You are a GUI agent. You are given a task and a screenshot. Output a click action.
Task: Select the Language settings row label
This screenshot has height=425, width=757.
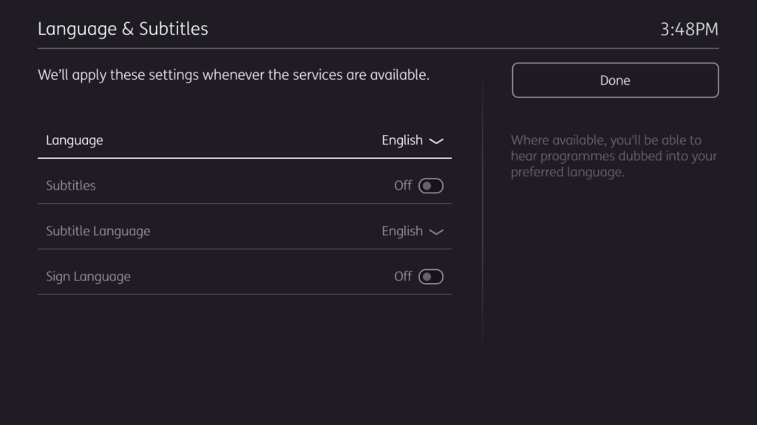pos(75,140)
